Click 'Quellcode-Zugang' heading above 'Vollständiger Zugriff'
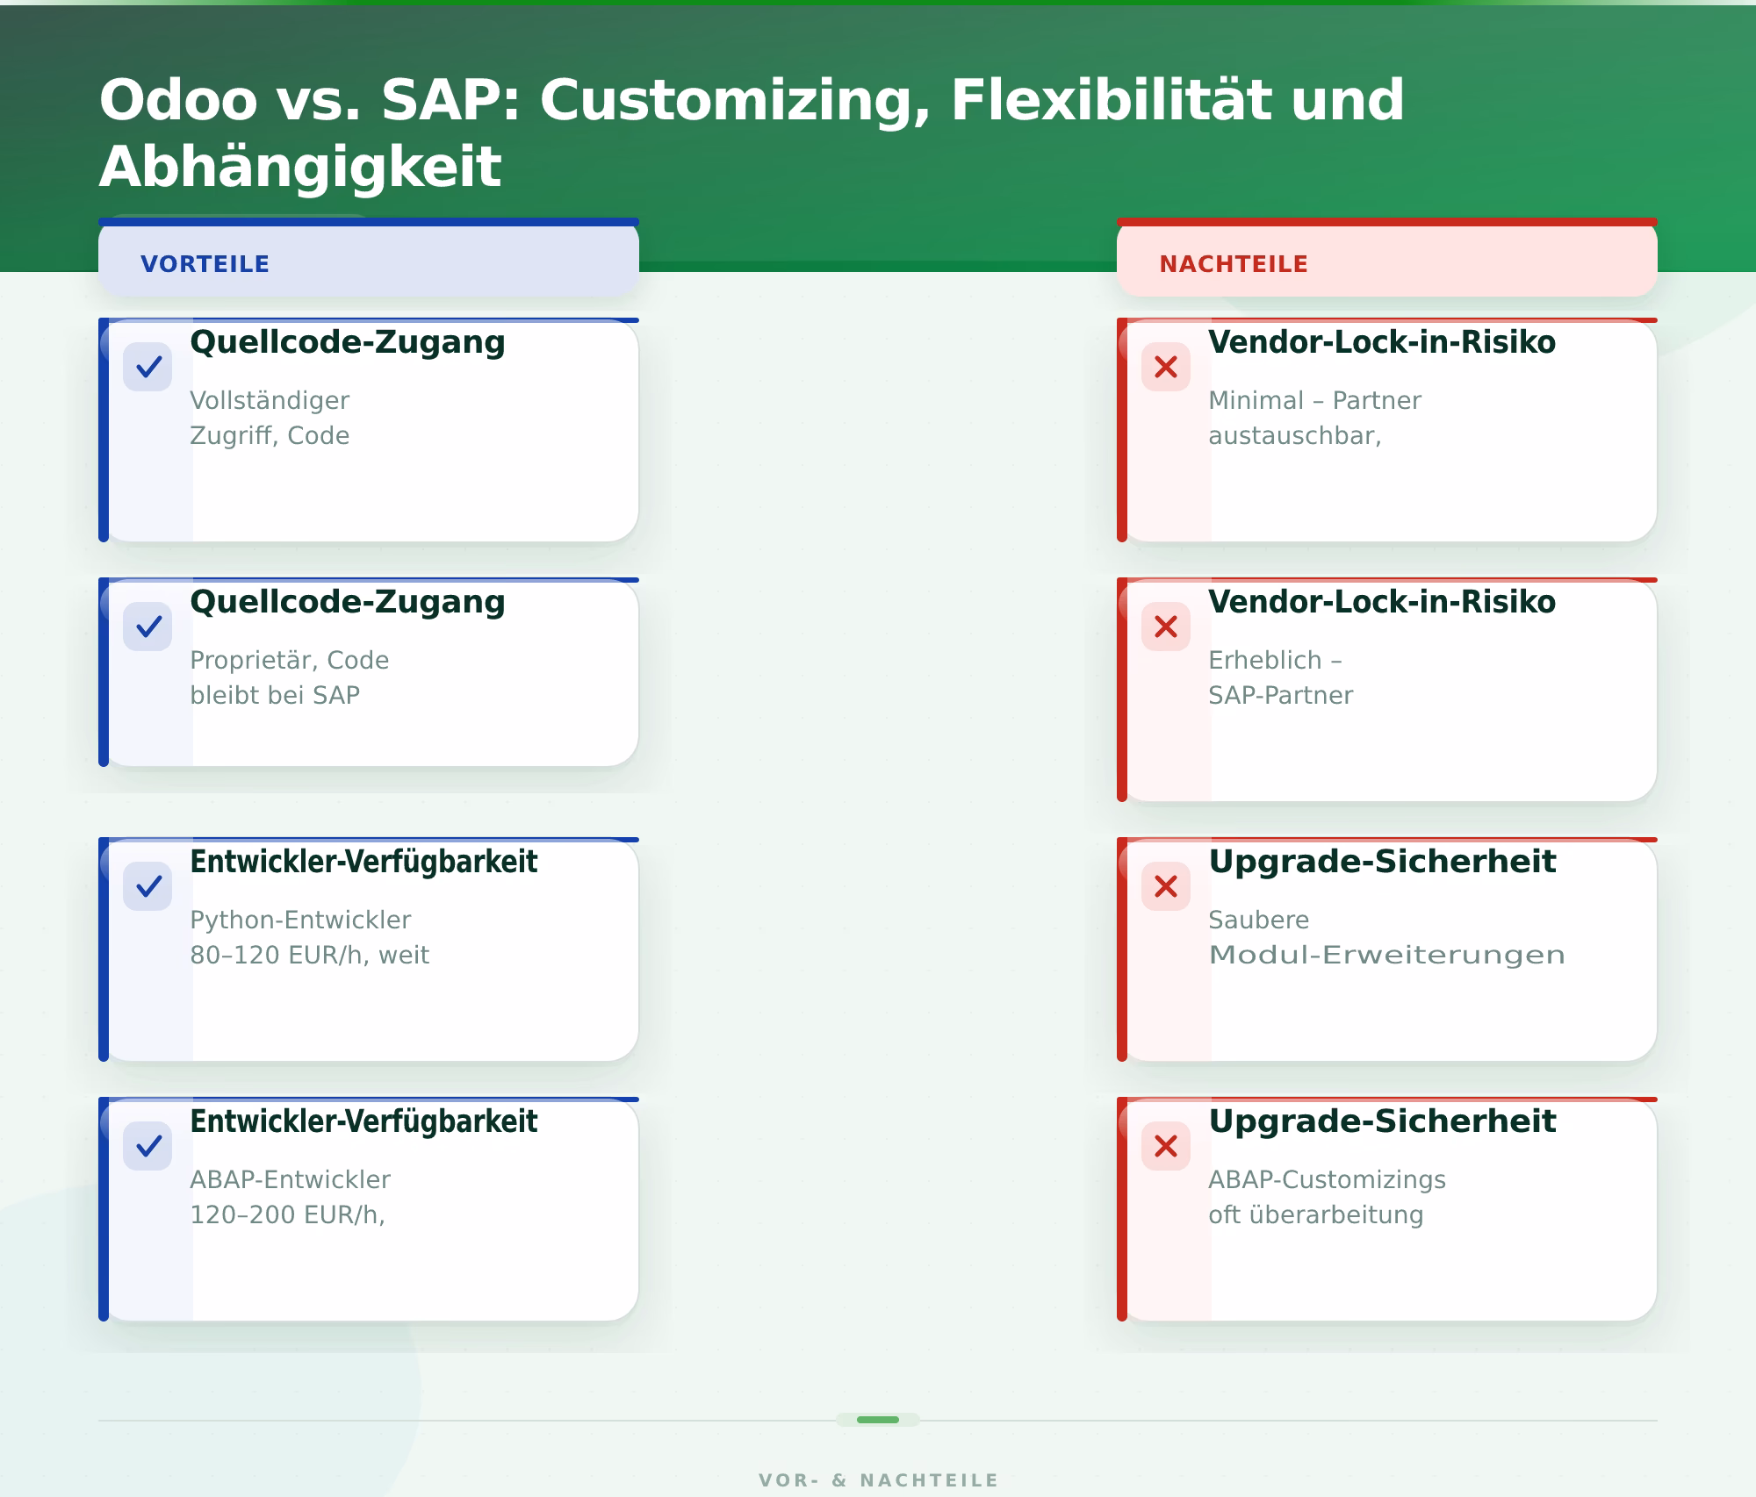This screenshot has width=1756, height=1497. click(x=348, y=342)
